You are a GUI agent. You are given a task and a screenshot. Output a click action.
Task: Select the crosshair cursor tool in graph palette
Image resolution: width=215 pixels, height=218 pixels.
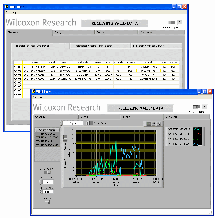point(149,124)
